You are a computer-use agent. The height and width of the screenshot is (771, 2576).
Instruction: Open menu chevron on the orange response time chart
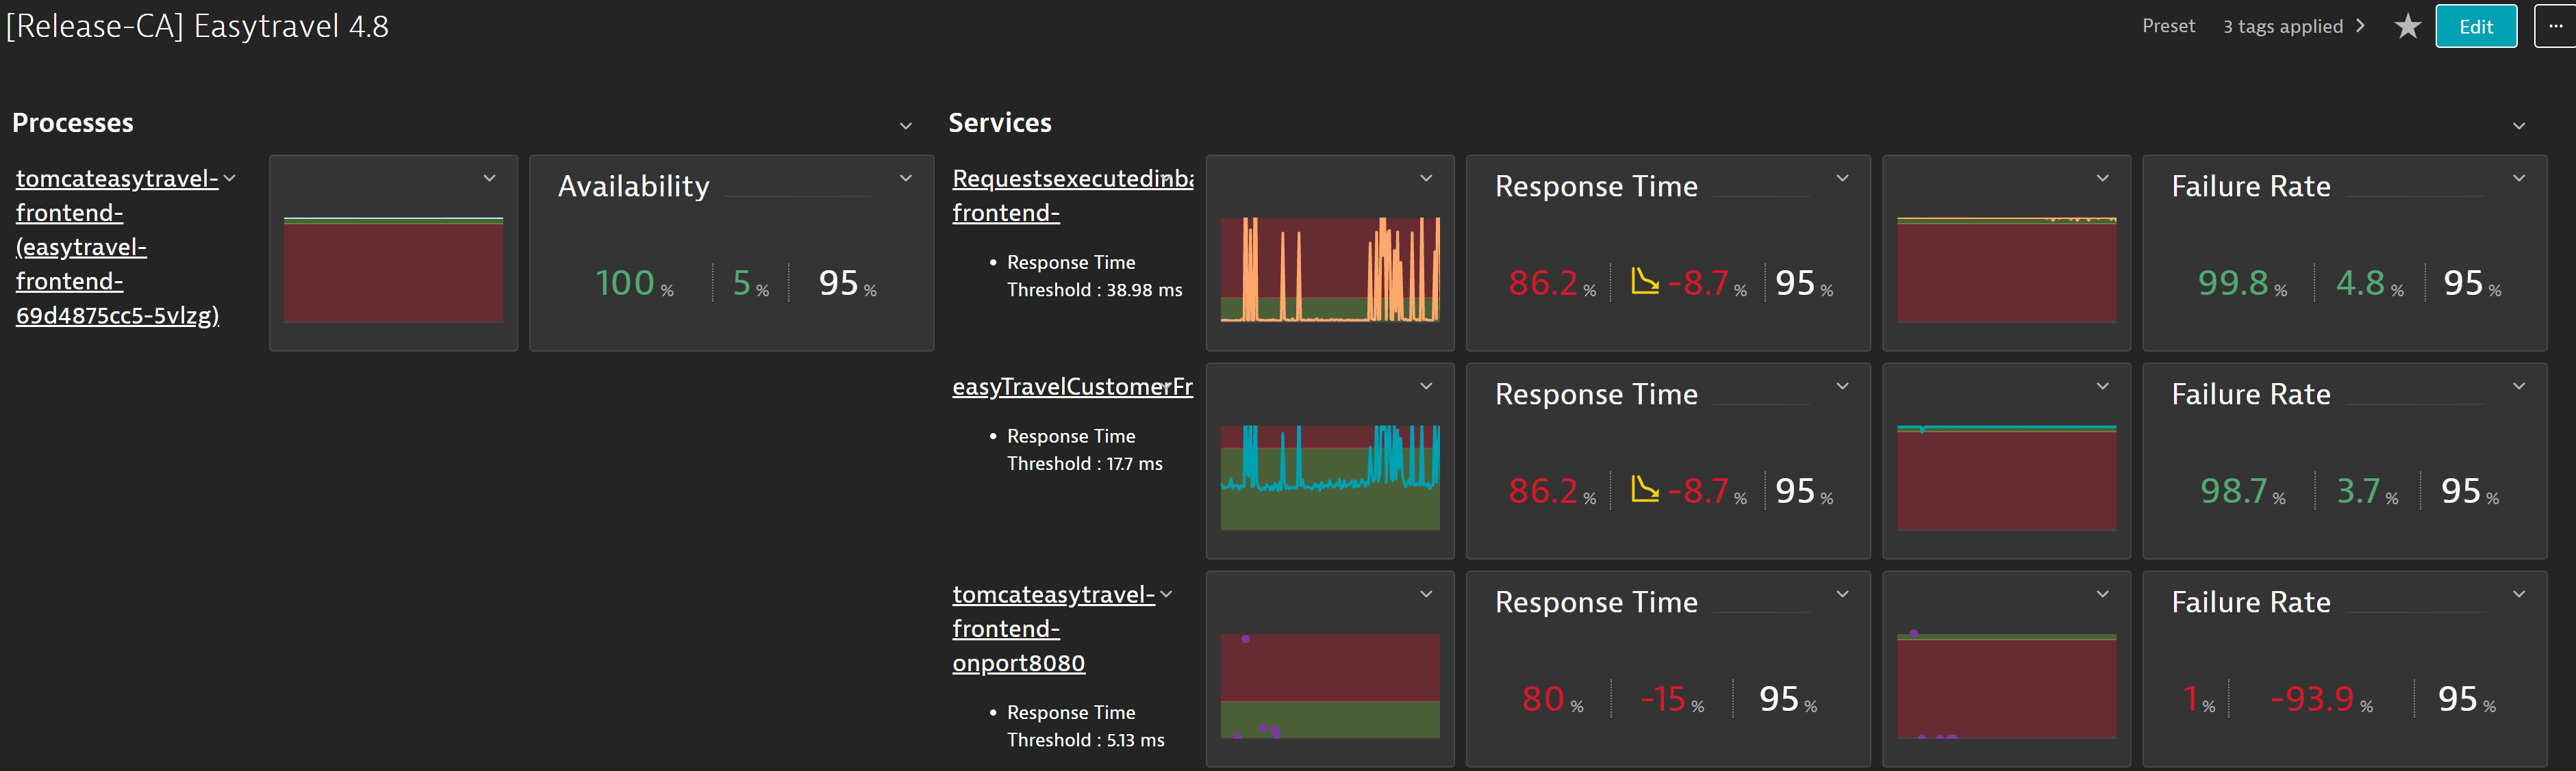pyautogui.click(x=1426, y=178)
